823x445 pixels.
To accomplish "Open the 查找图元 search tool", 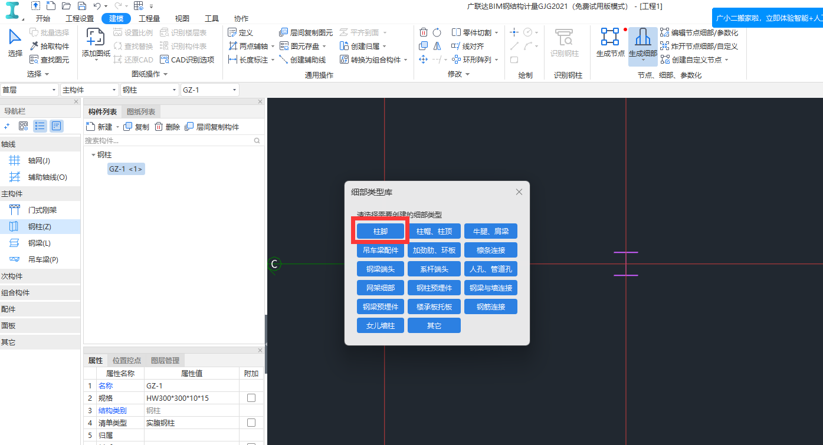I will [x=50, y=60].
